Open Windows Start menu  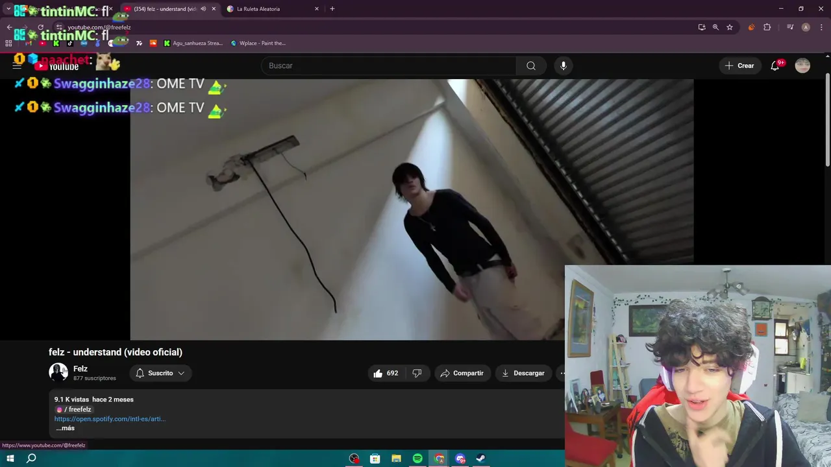click(x=10, y=459)
